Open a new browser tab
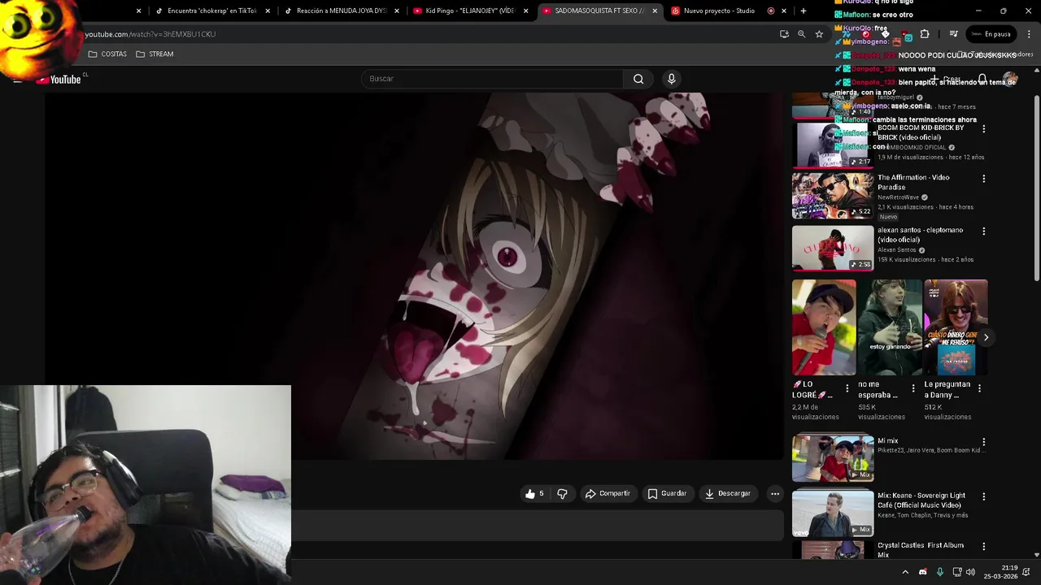Viewport: 1041px width, 585px height. coord(804,11)
